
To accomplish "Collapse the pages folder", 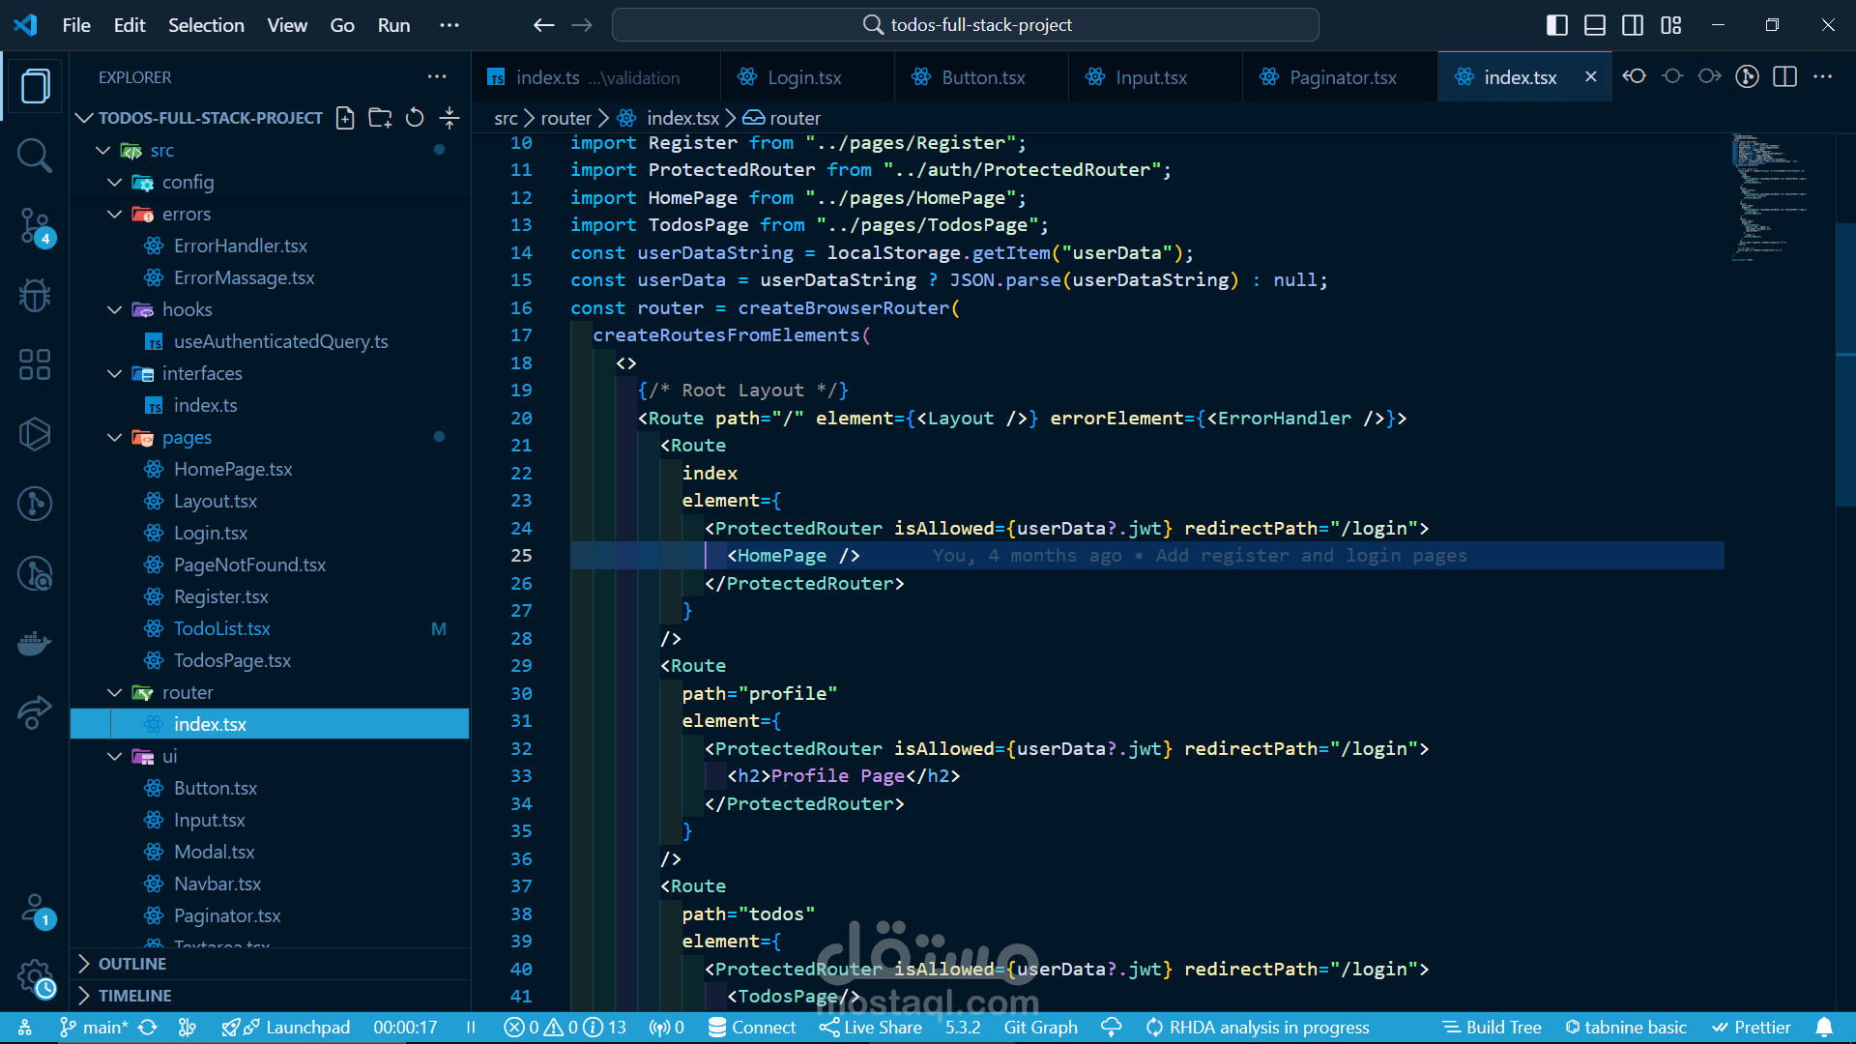I will click(115, 438).
